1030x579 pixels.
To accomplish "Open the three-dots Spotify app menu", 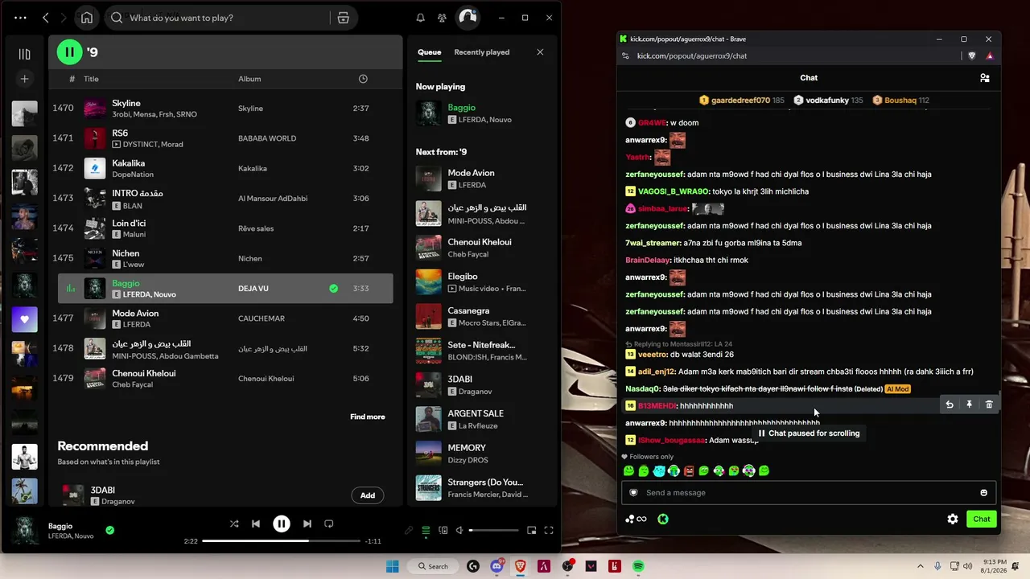I will [20, 18].
